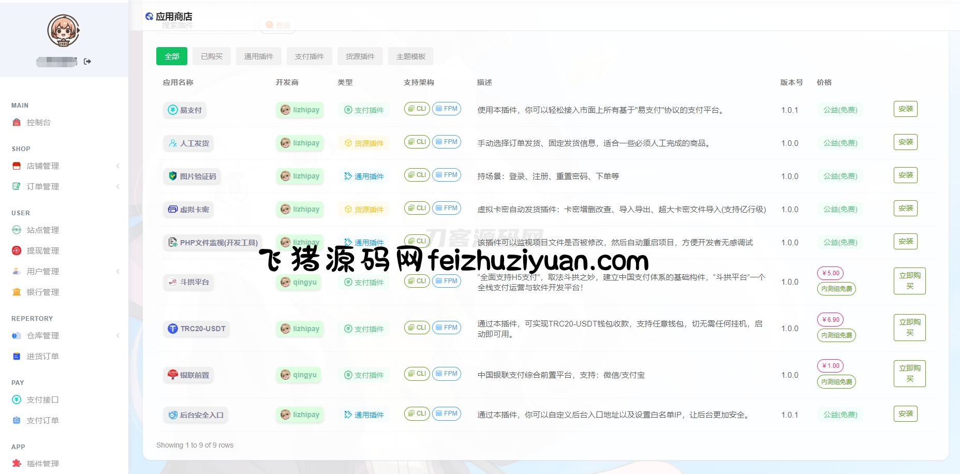Viewport: 960px width, 474px height.
Task: Open 银行管理 bank icon item
Action: click(17, 292)
